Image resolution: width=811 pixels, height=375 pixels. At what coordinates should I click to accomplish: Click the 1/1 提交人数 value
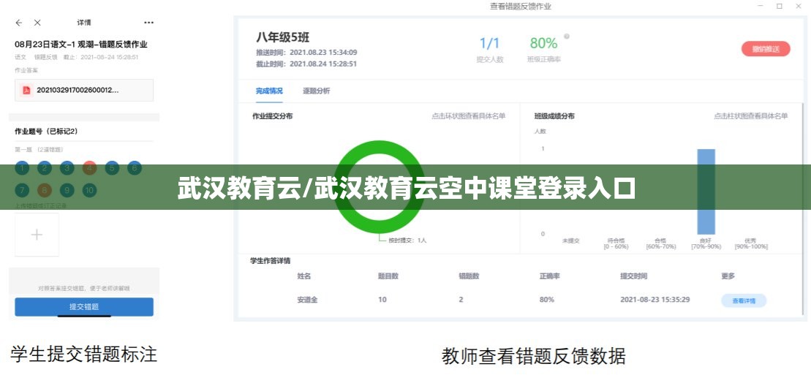click(x=489, y=43)
